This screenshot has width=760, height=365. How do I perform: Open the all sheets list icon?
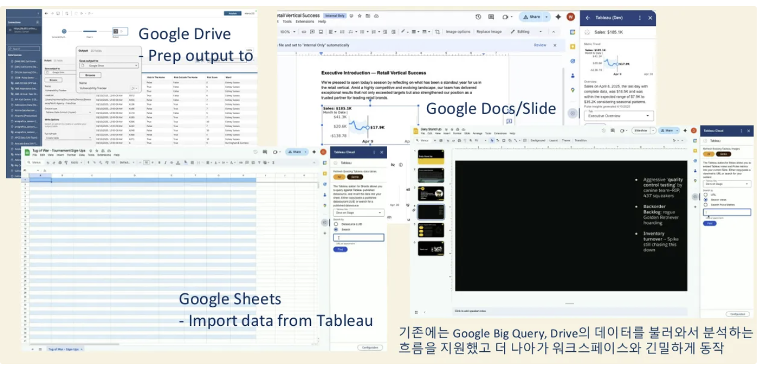39,349
